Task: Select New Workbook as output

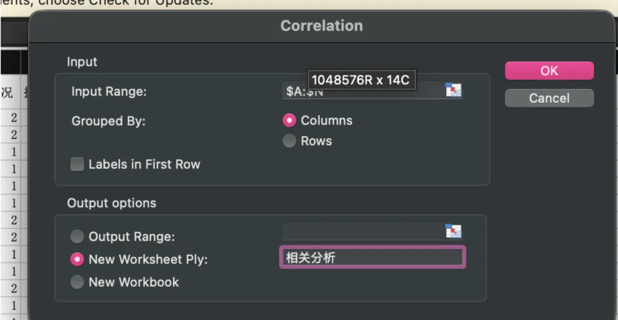Action: (x=77, y=282)
